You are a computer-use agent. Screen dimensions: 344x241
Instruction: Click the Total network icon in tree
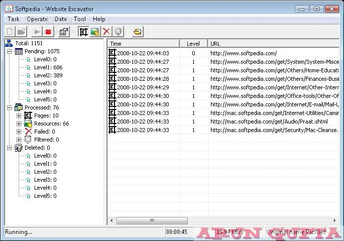tap(9, 43)
